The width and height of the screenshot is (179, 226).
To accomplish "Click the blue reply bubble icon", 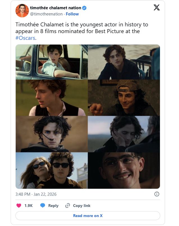I will (43, 205).
